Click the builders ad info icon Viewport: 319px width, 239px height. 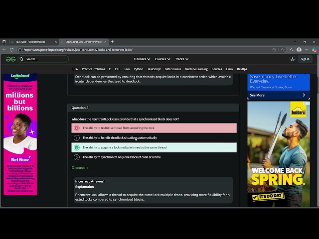click(x=305, y=103)
